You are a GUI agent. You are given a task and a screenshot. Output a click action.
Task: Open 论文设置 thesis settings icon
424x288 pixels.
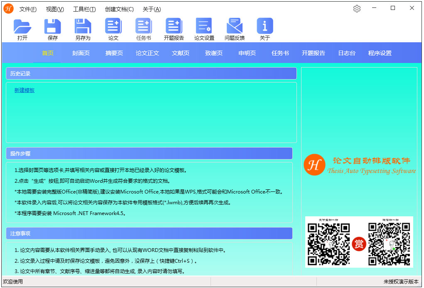(x=204, y=27)
